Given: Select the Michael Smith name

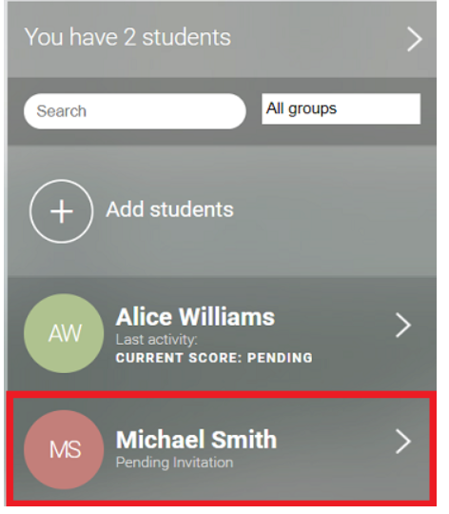Looking at the screenshot, I should click(x=197, y=440).
